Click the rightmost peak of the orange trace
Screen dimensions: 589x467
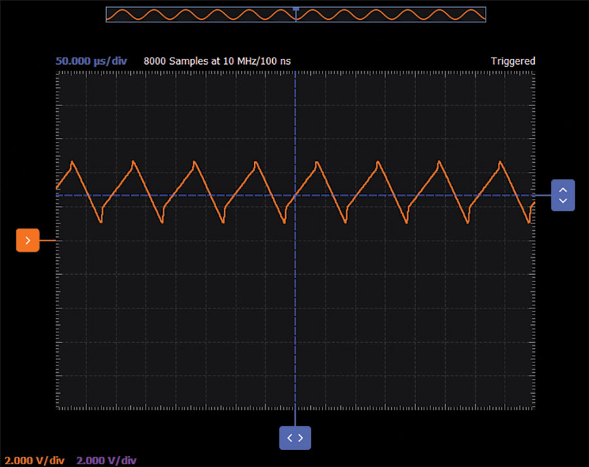tap(501, 162)
